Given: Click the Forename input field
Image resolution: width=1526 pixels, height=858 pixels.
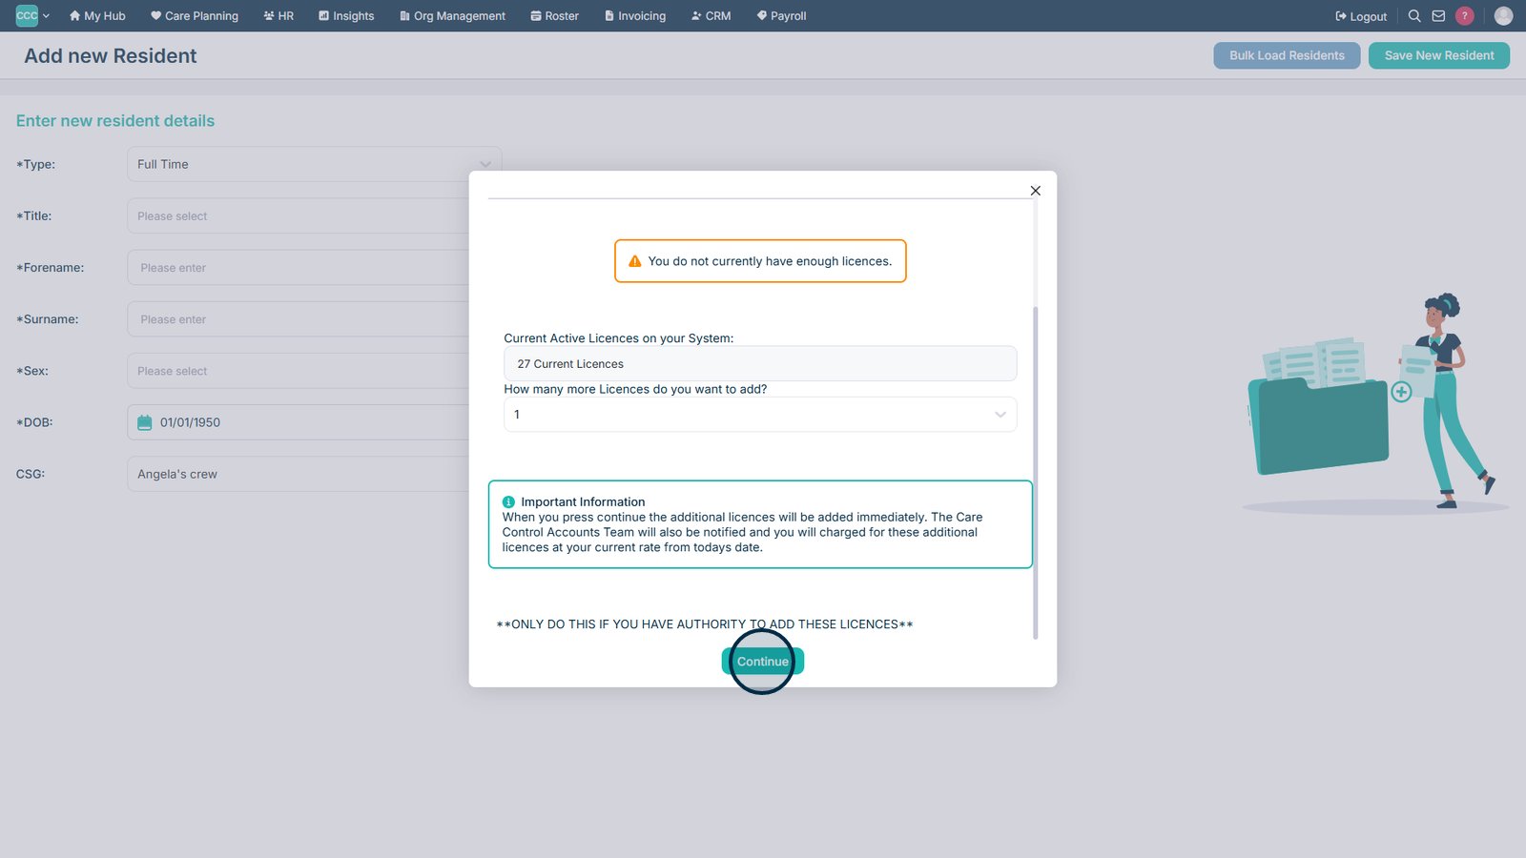Looking at the screenshot, I should 298,268.
